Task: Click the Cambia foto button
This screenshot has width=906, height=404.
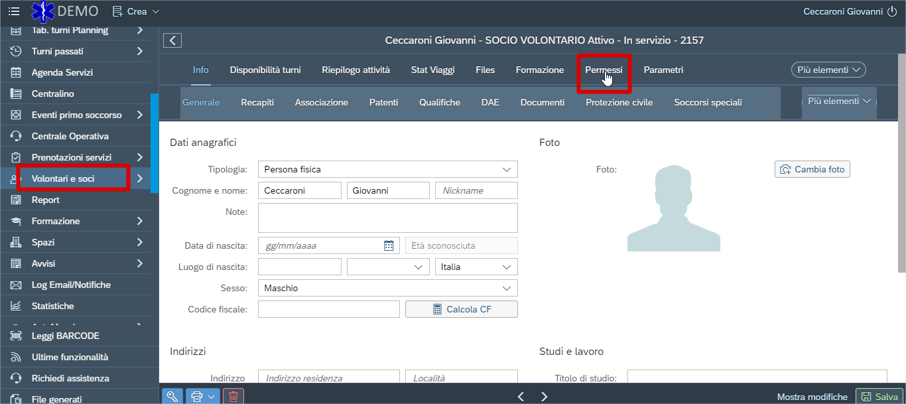Action: pyautogui.click(x=812, y=169)
